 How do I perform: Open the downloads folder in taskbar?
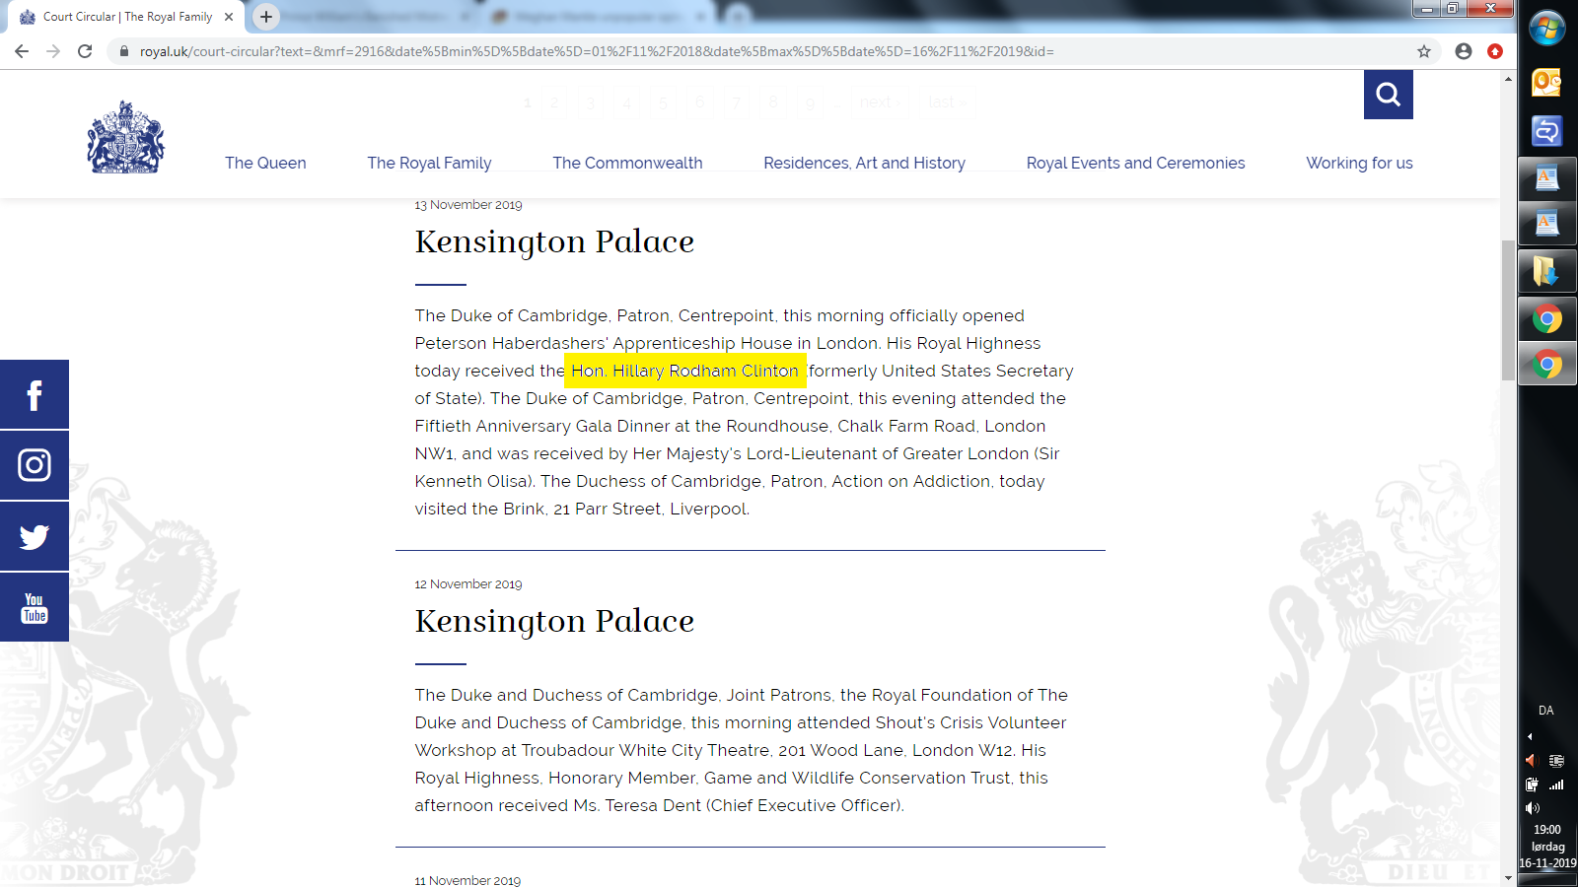tap(1546, 271)
